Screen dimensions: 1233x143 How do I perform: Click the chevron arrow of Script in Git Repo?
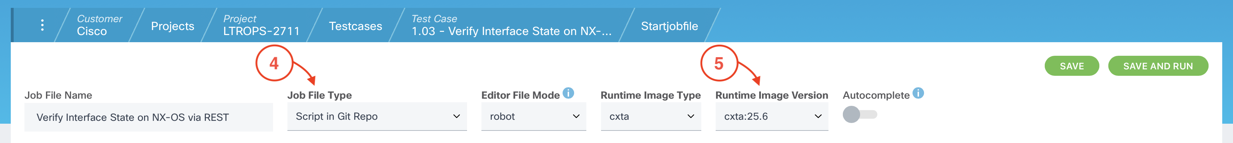456,116
